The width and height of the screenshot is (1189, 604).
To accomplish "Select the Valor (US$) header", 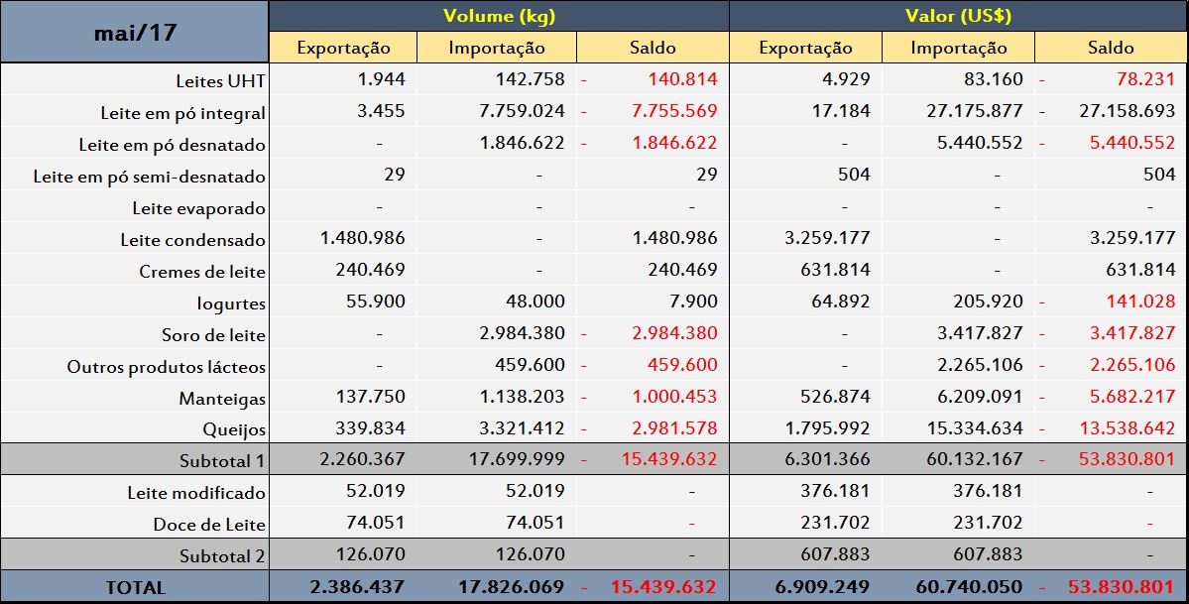I will 958,16.
